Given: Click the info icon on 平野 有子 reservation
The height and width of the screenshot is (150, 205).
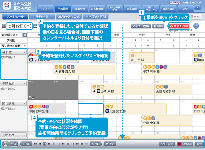Looking at the screenshot, I should tap(165, 67).
